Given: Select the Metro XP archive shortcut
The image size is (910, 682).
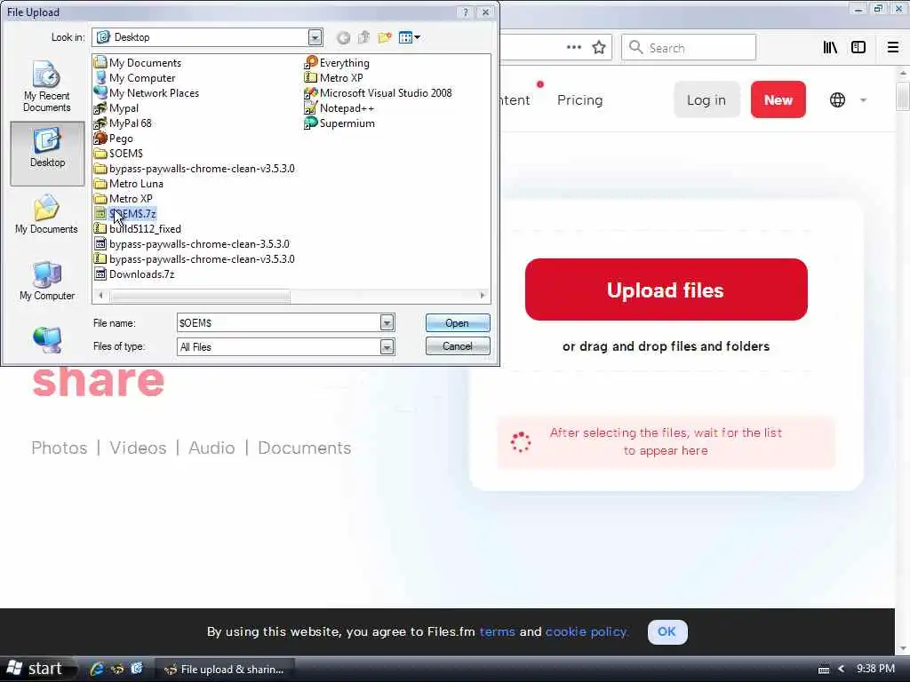Looking at the screenshot, I should click(x=334, y=78).
